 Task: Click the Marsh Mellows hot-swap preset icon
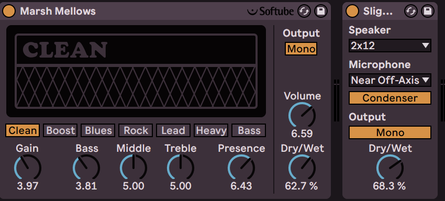304,12
